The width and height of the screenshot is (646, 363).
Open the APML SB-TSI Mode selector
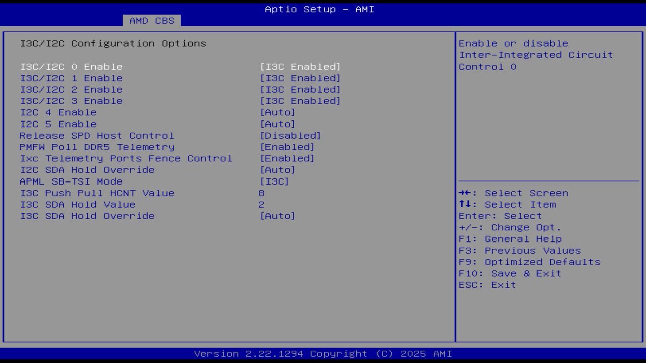(x=71, y=181)
